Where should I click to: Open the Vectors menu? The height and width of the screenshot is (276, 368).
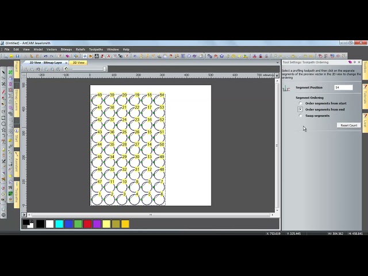52,49
